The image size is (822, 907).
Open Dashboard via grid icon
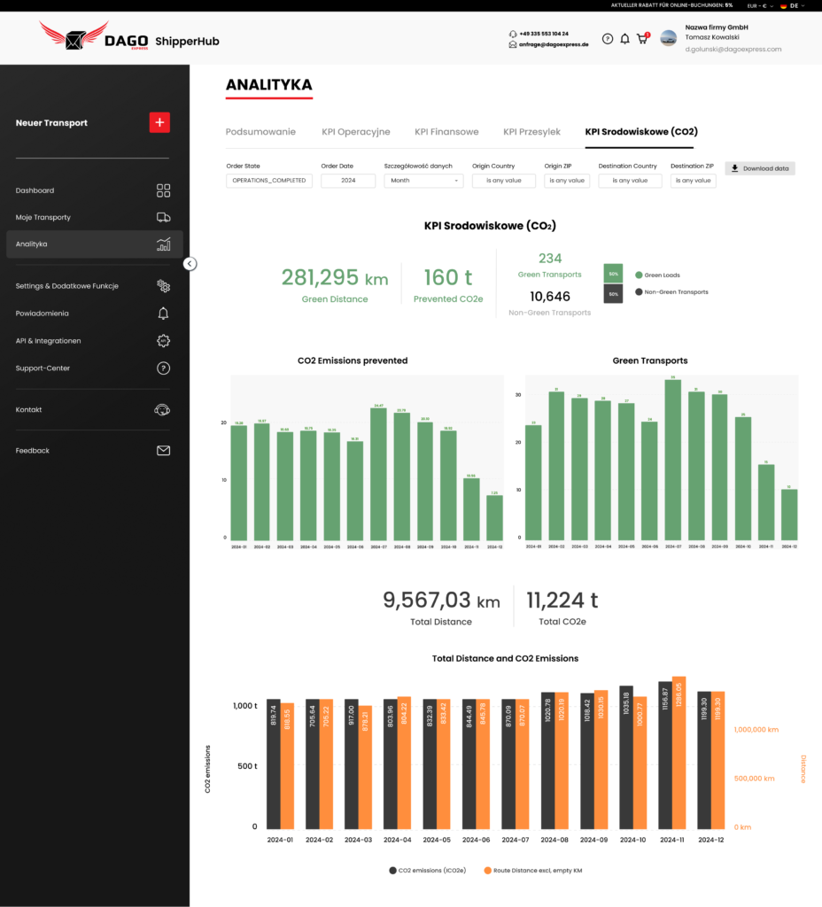[x=163, y=190]
